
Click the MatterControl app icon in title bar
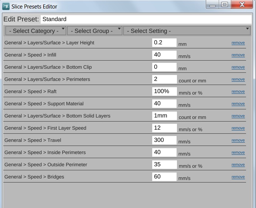pyautogui.click(x=6, y=6)
